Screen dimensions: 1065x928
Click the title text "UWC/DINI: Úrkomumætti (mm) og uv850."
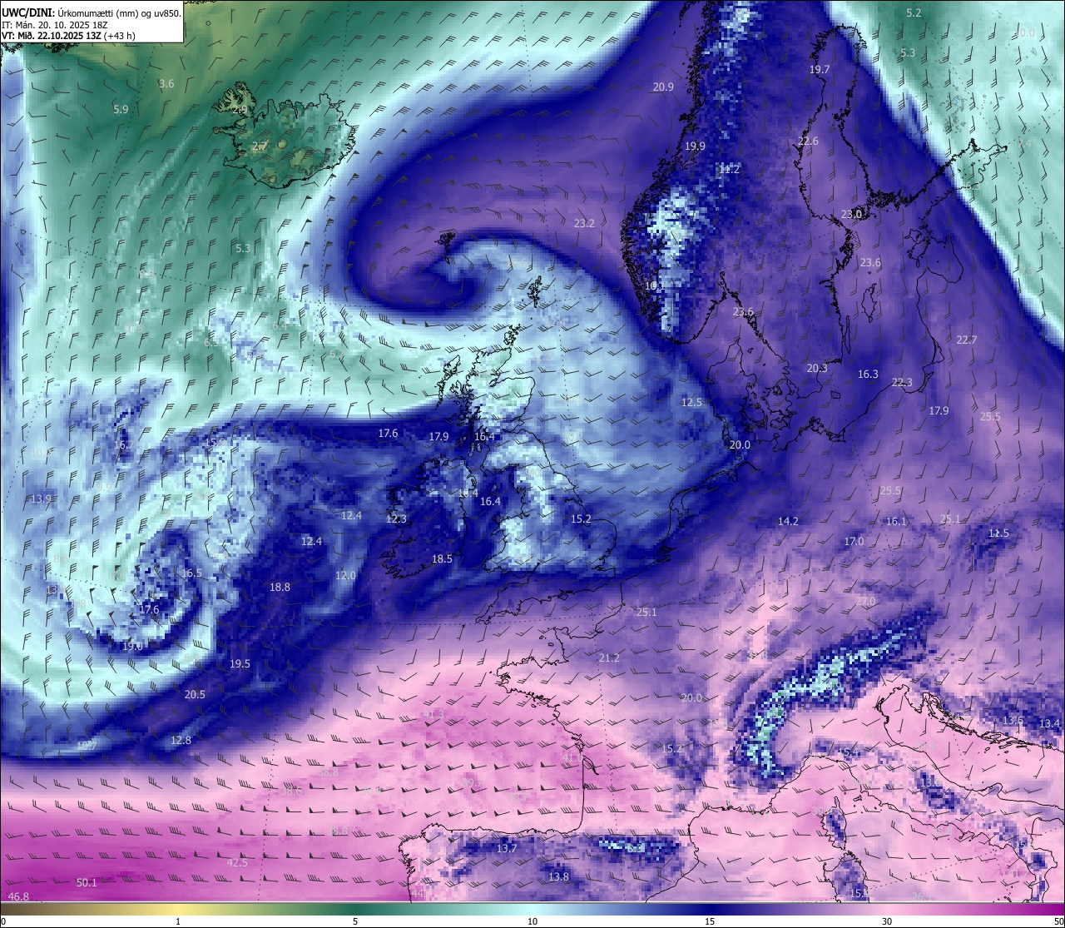point(92,12)
